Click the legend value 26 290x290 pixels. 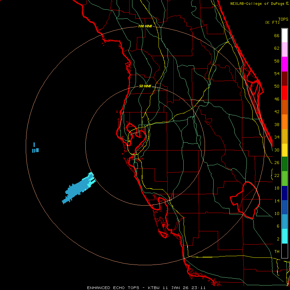tap(277, 163)
